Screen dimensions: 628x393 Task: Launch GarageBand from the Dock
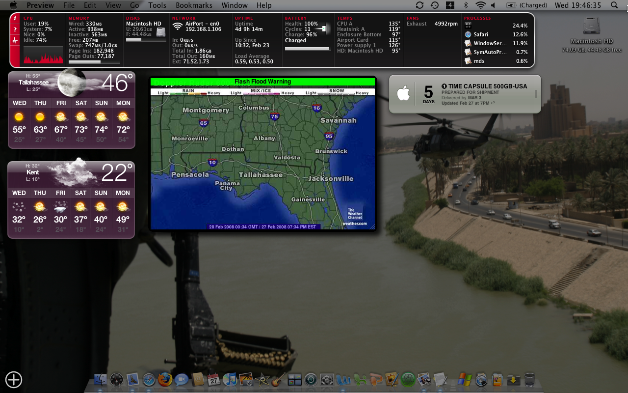pos(278,379)
